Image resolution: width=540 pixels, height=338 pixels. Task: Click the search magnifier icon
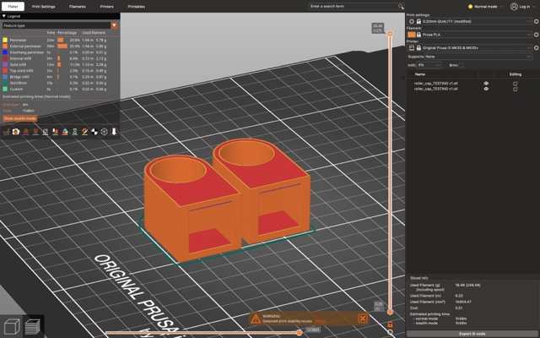[401, 6]
